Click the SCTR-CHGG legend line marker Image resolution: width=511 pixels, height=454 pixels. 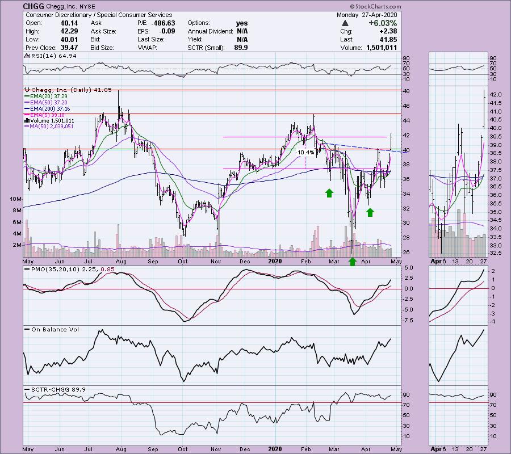27,389
